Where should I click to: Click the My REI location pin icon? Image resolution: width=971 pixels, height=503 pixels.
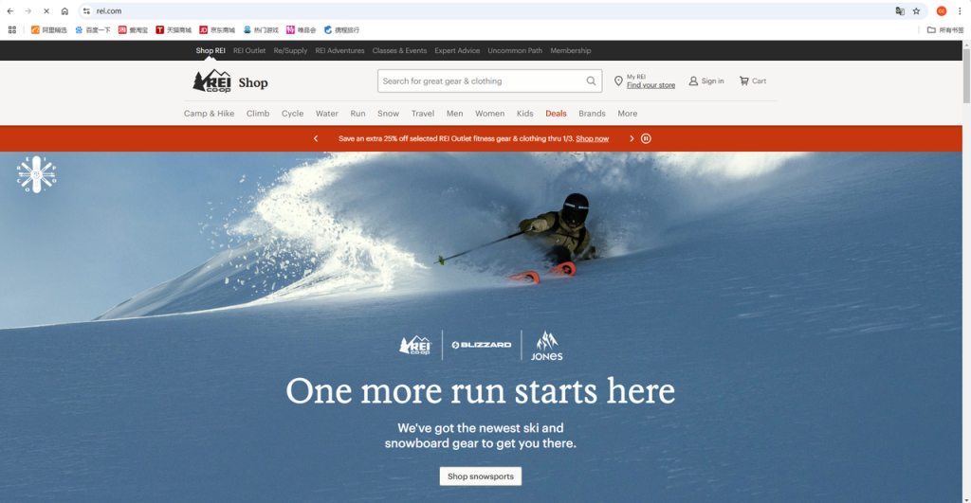click(618, 81)
